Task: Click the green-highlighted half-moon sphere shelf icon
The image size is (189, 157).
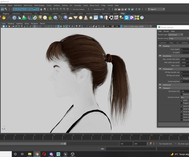Action: 35,18
